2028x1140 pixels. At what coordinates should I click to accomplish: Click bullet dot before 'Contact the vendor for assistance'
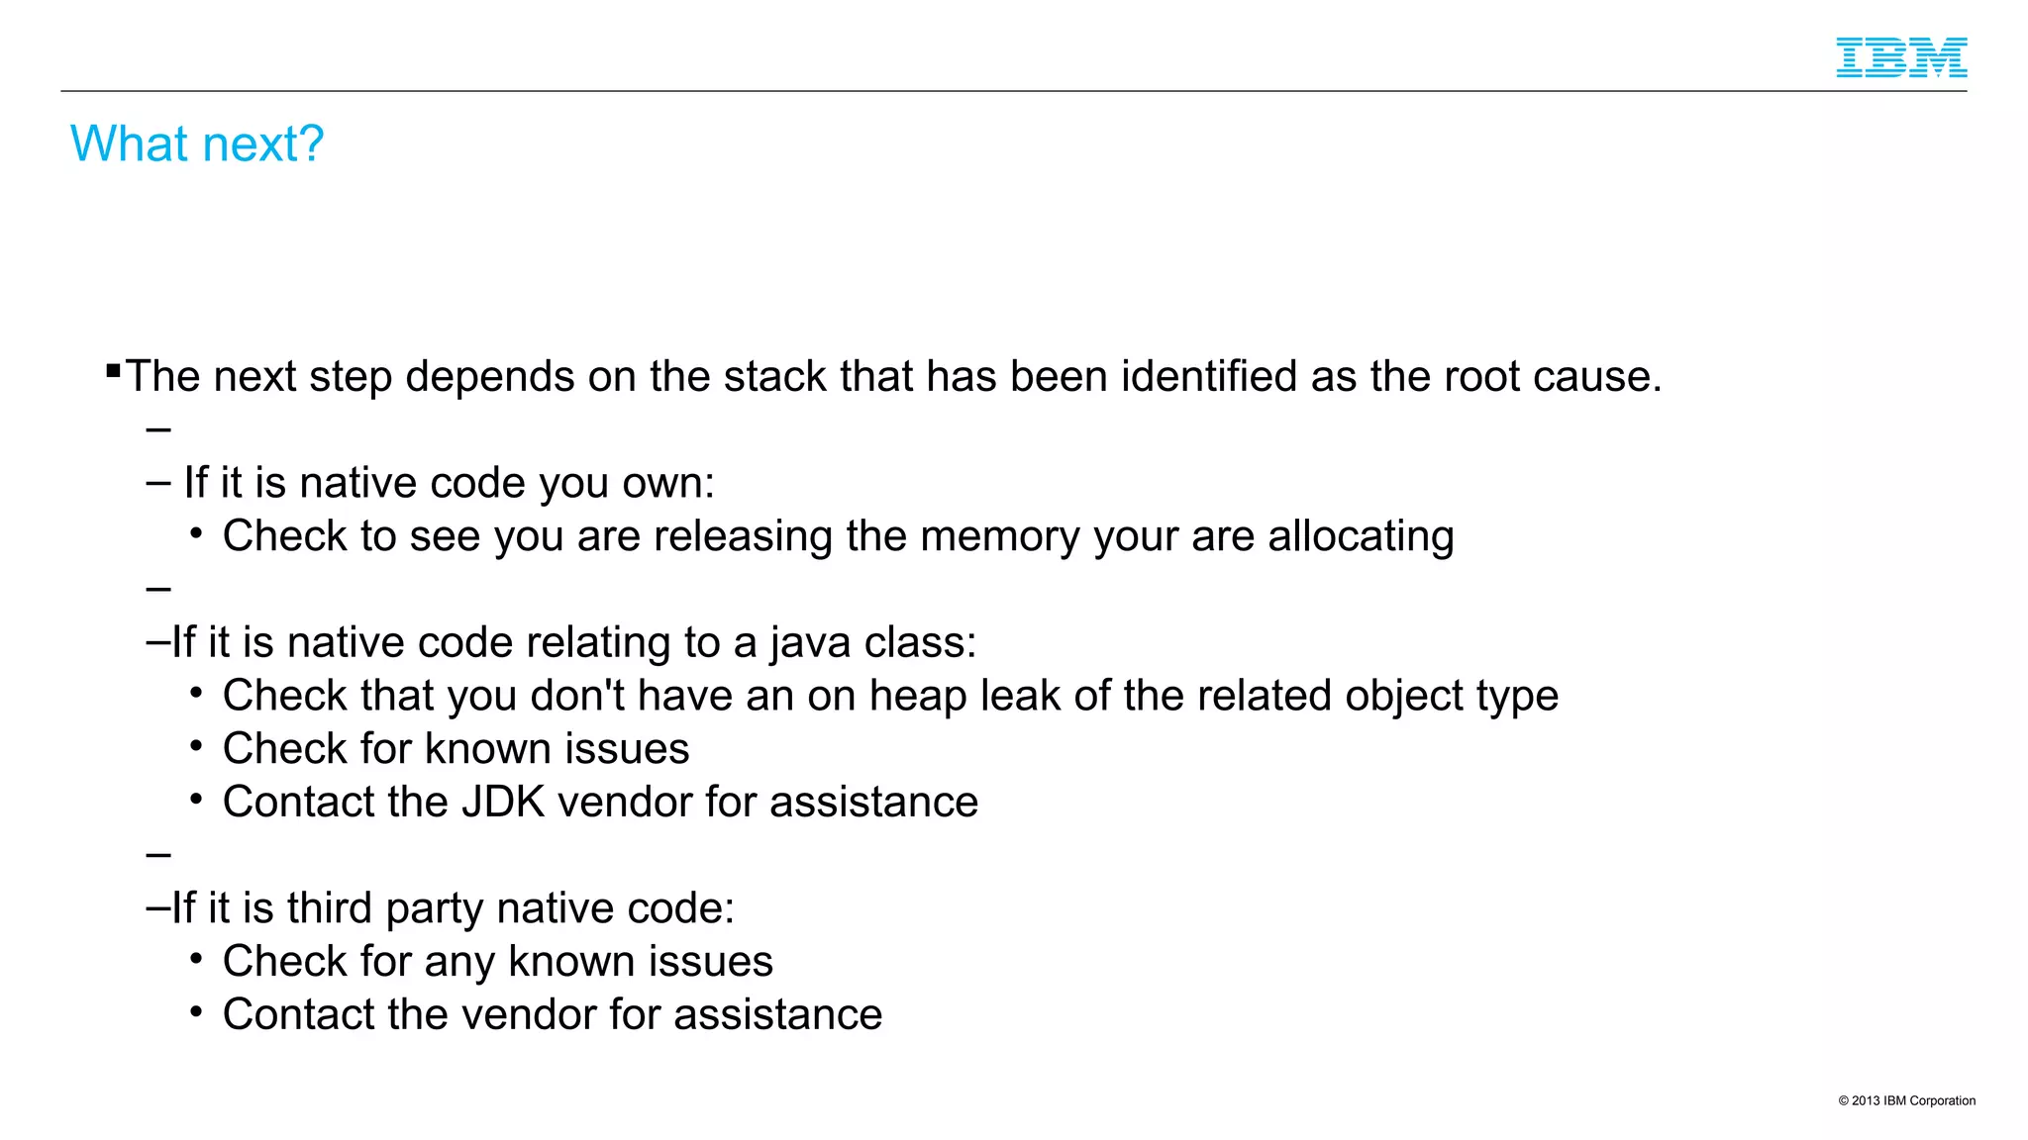pos(196,1012)
